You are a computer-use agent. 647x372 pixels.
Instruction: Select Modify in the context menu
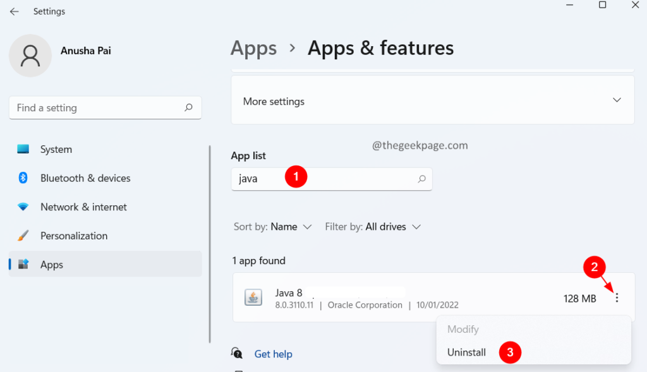point(463,329)
